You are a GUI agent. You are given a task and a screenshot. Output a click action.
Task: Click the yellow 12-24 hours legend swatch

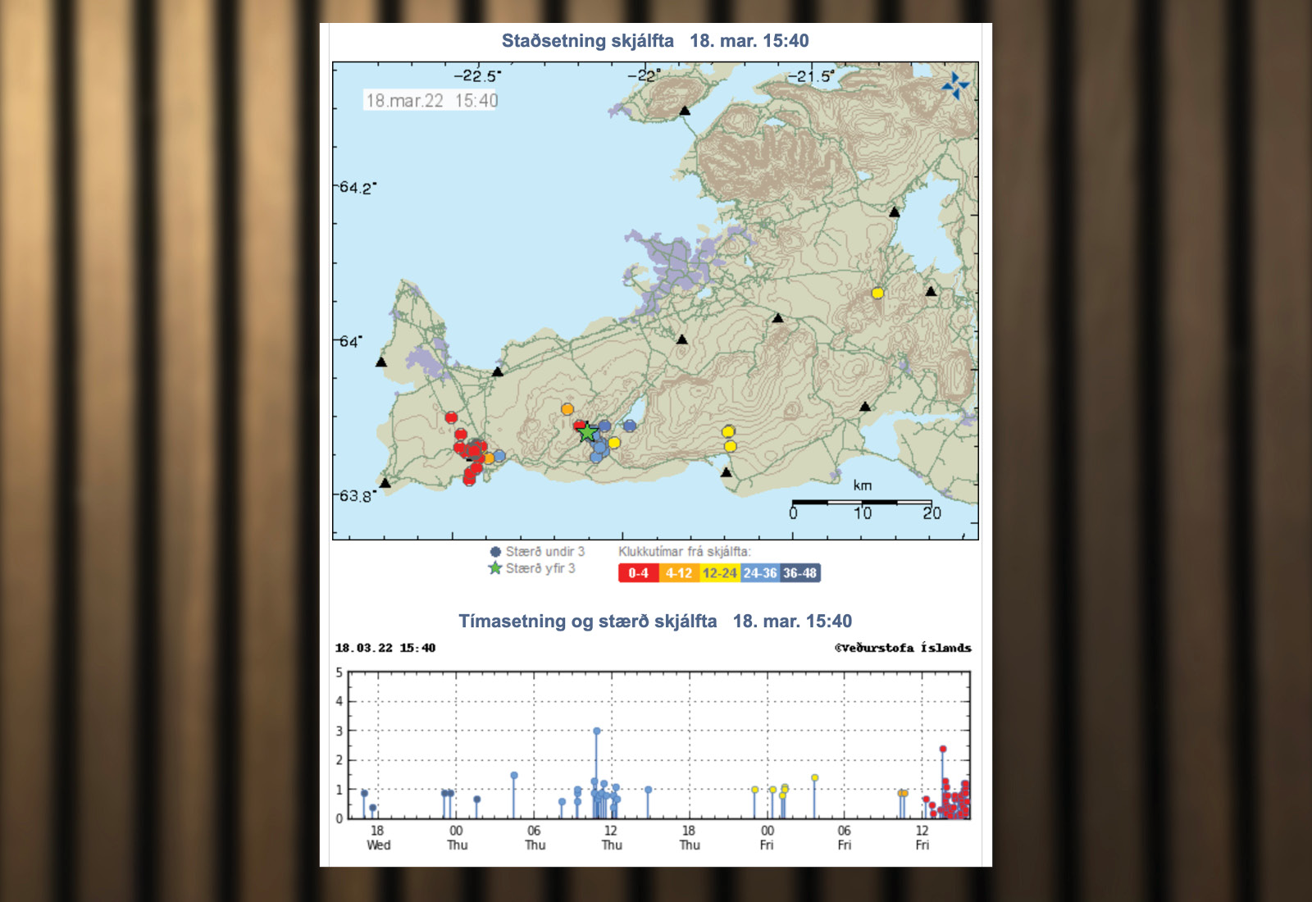click(720, 573)
